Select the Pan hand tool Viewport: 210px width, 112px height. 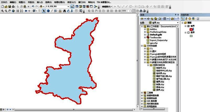tap(10, 11)
